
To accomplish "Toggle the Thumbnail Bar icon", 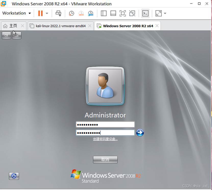I will [x=113, y=13].
